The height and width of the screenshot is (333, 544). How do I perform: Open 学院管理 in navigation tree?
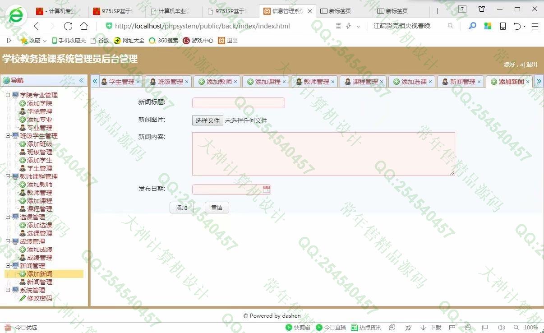coord(40,111)
